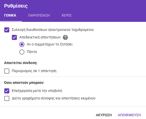
Task: Select the ΓΕΝΙΚΑ tab
Action: 10,15
